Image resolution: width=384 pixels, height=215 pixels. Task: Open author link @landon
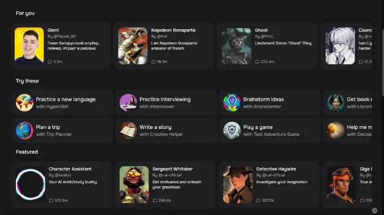pyautogui.click(x=63, y=175)
